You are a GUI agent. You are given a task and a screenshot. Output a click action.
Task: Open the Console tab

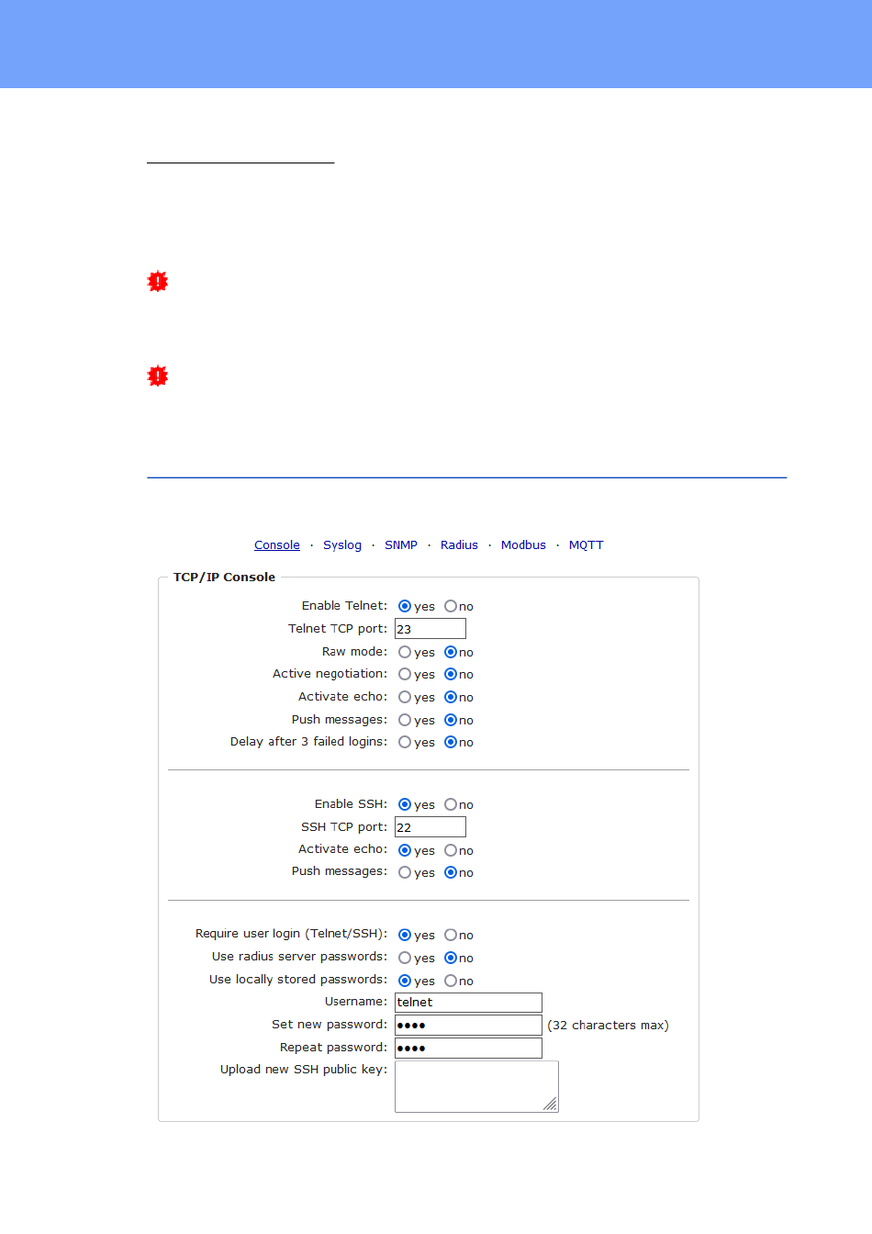277,545
